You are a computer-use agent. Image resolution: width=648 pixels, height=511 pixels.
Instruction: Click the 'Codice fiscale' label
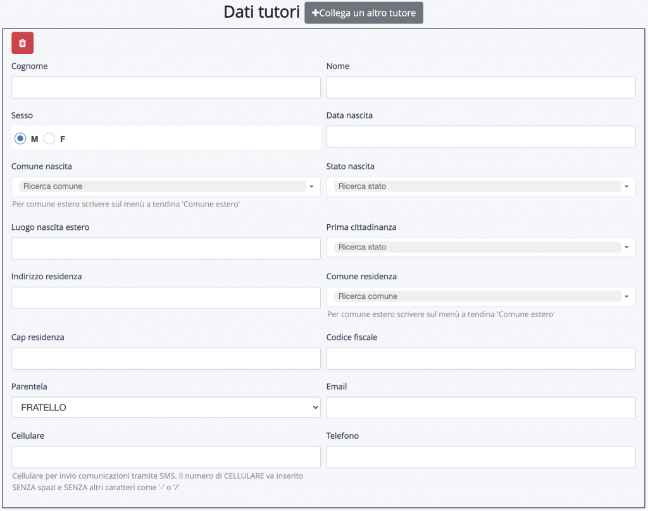[x=352, y=338]
